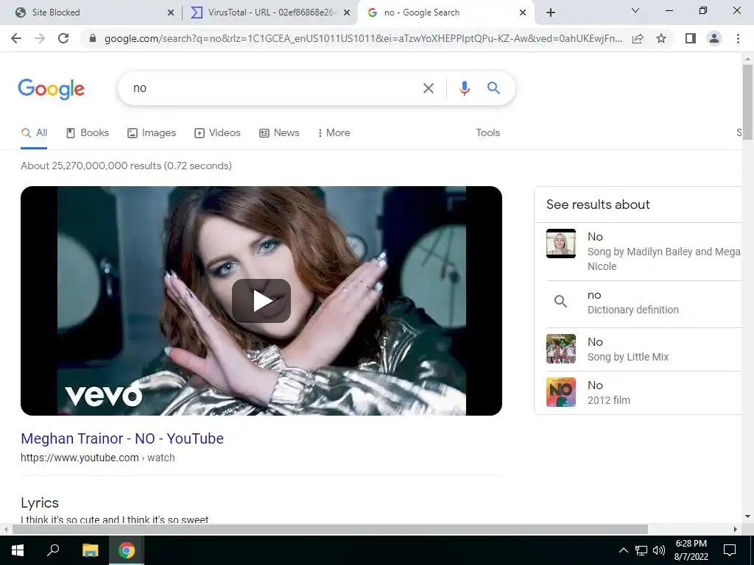Open File Explorer from taskbar
The image size is (754, 565).
tap(90, 550)
